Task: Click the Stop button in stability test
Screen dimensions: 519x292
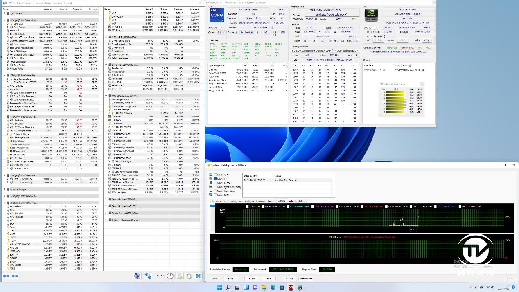Action: pos(230,278)
